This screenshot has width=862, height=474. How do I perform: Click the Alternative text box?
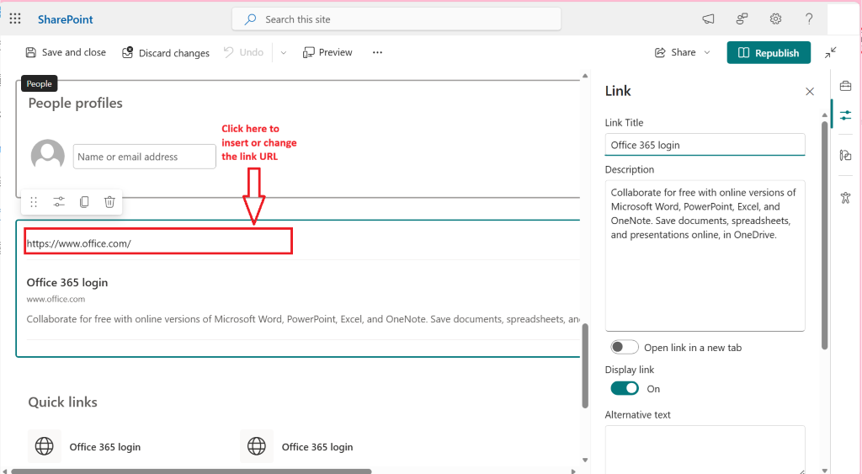(705, 450)
